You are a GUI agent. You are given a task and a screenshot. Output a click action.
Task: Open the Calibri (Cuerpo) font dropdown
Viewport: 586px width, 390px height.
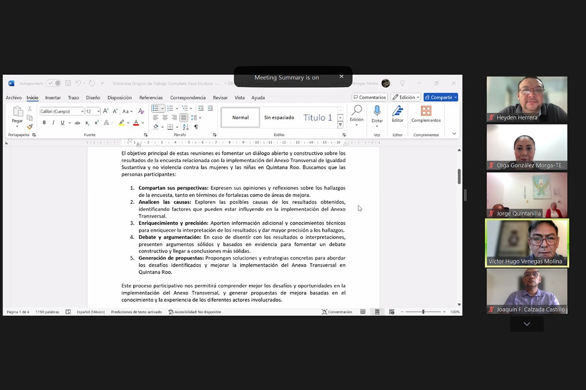point(82,111)
